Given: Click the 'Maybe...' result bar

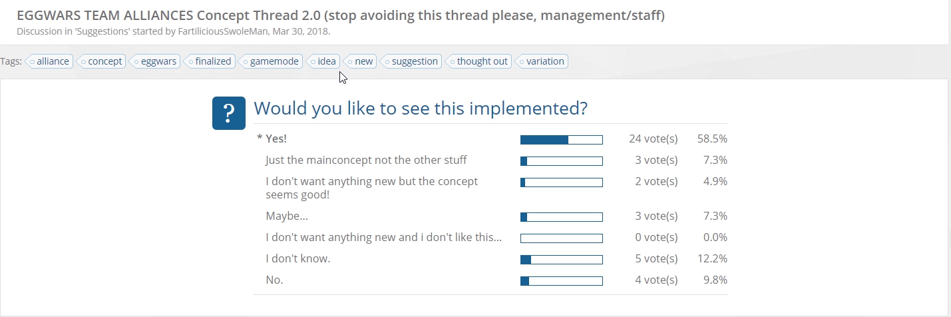Looking at the screenshot, I should coord(561,217).
